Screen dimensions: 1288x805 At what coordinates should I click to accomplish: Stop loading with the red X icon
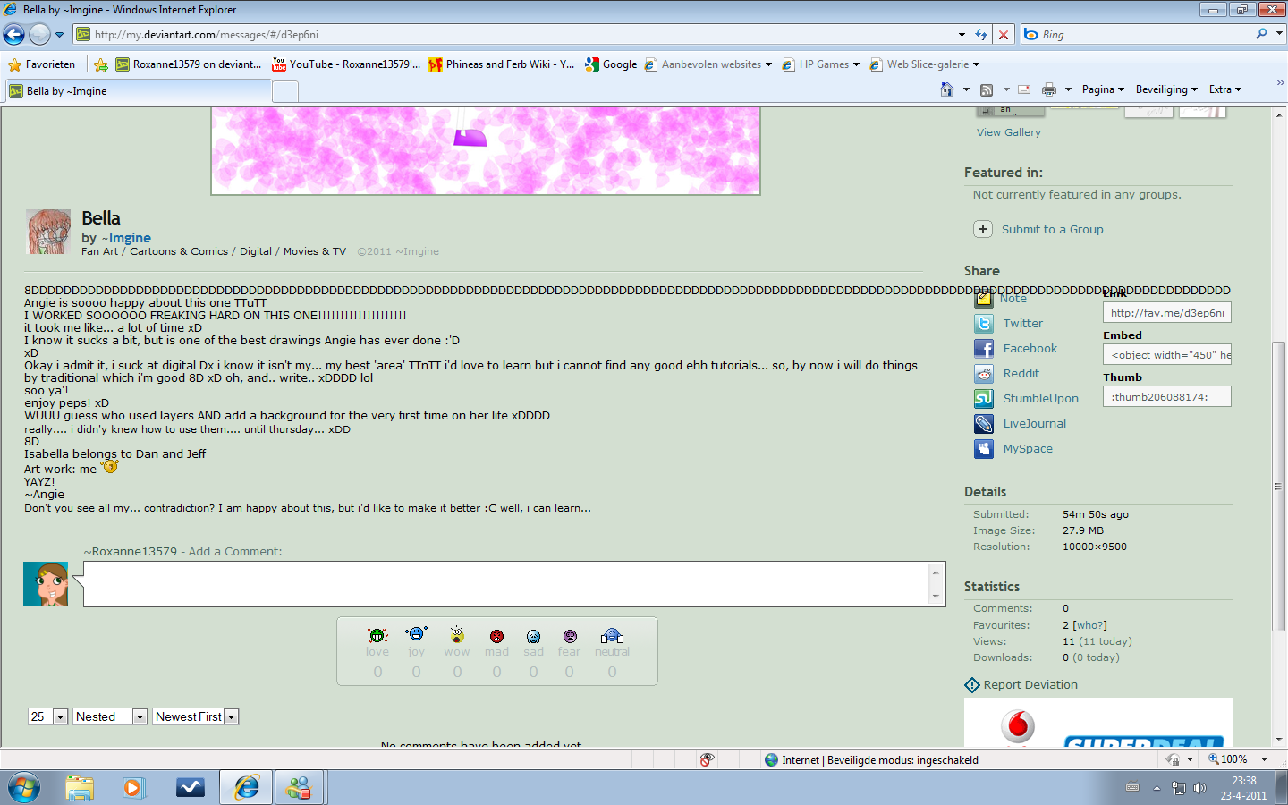1004,35
